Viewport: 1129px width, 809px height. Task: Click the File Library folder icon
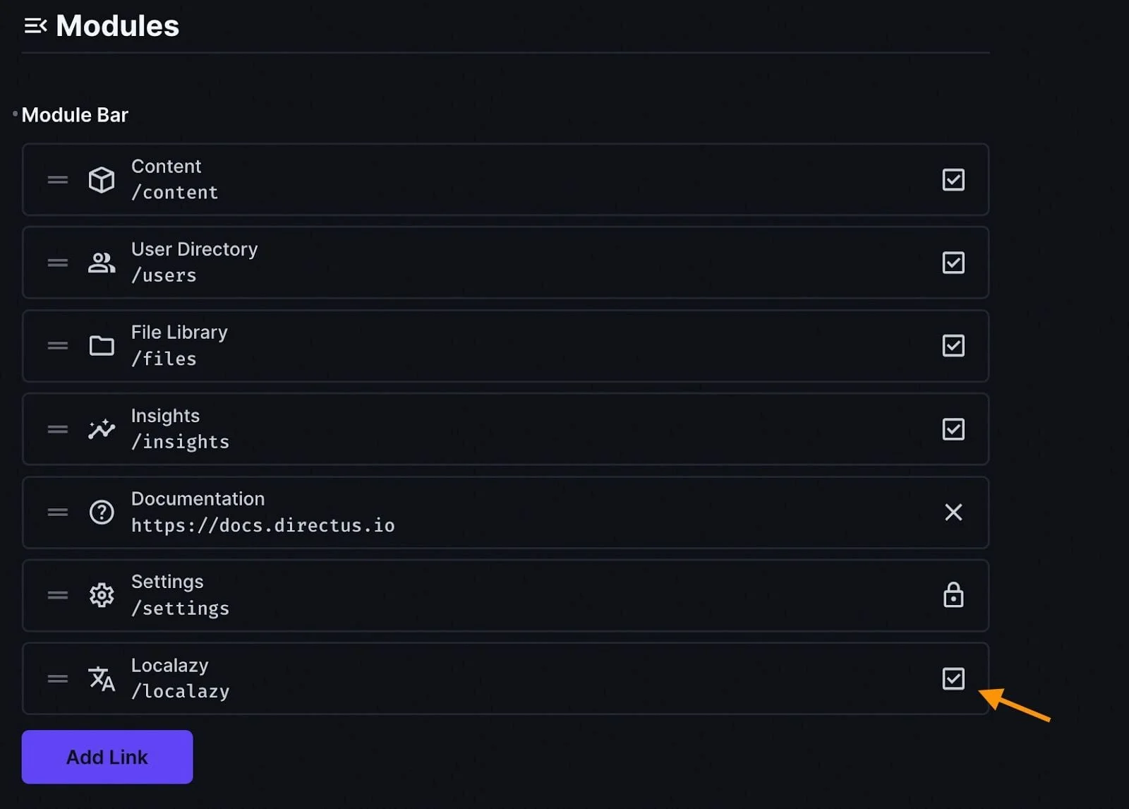[x=102, y=346]
